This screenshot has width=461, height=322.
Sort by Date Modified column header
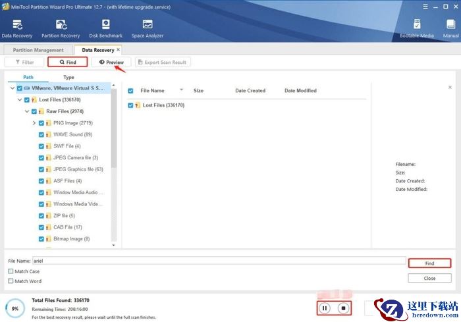coord(300,91)
